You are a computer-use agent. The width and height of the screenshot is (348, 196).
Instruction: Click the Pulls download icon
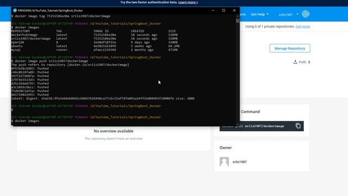point(295,62)
